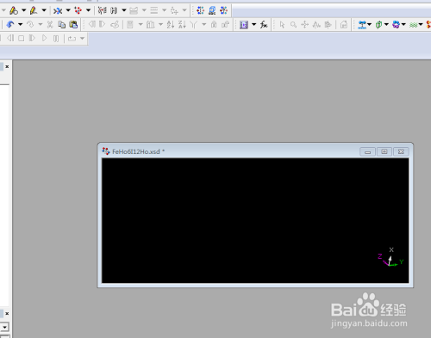Click the animation step-forward button
This screenshot has height=338, width=431.
[32, 38]
